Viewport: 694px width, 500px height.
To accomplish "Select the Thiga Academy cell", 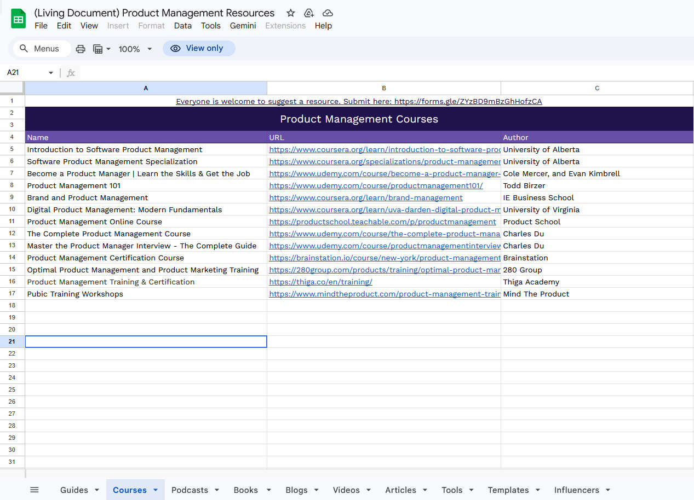I will (x=597, y=282).
